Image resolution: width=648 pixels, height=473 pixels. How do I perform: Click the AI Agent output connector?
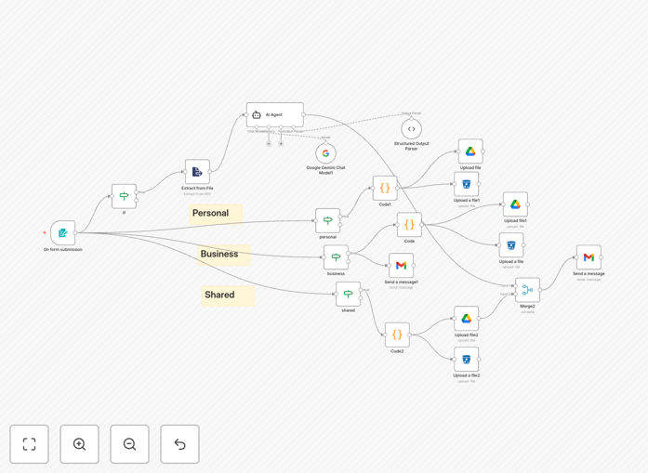click(x=304, y=114)
